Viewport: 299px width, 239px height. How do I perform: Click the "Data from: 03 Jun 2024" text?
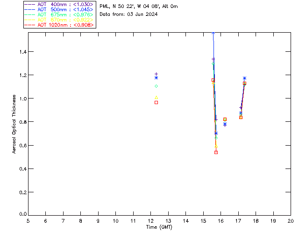(128, 14)
